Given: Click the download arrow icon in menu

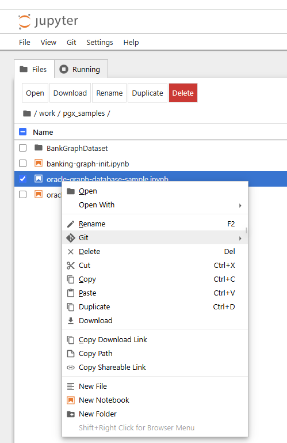Looking at the screenshot, I should (x=71, y=321).
